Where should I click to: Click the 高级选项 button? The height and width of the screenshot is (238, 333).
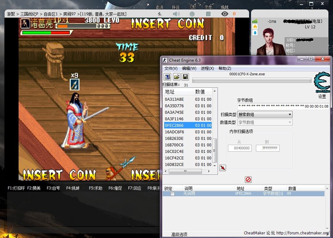click(179, 234)
